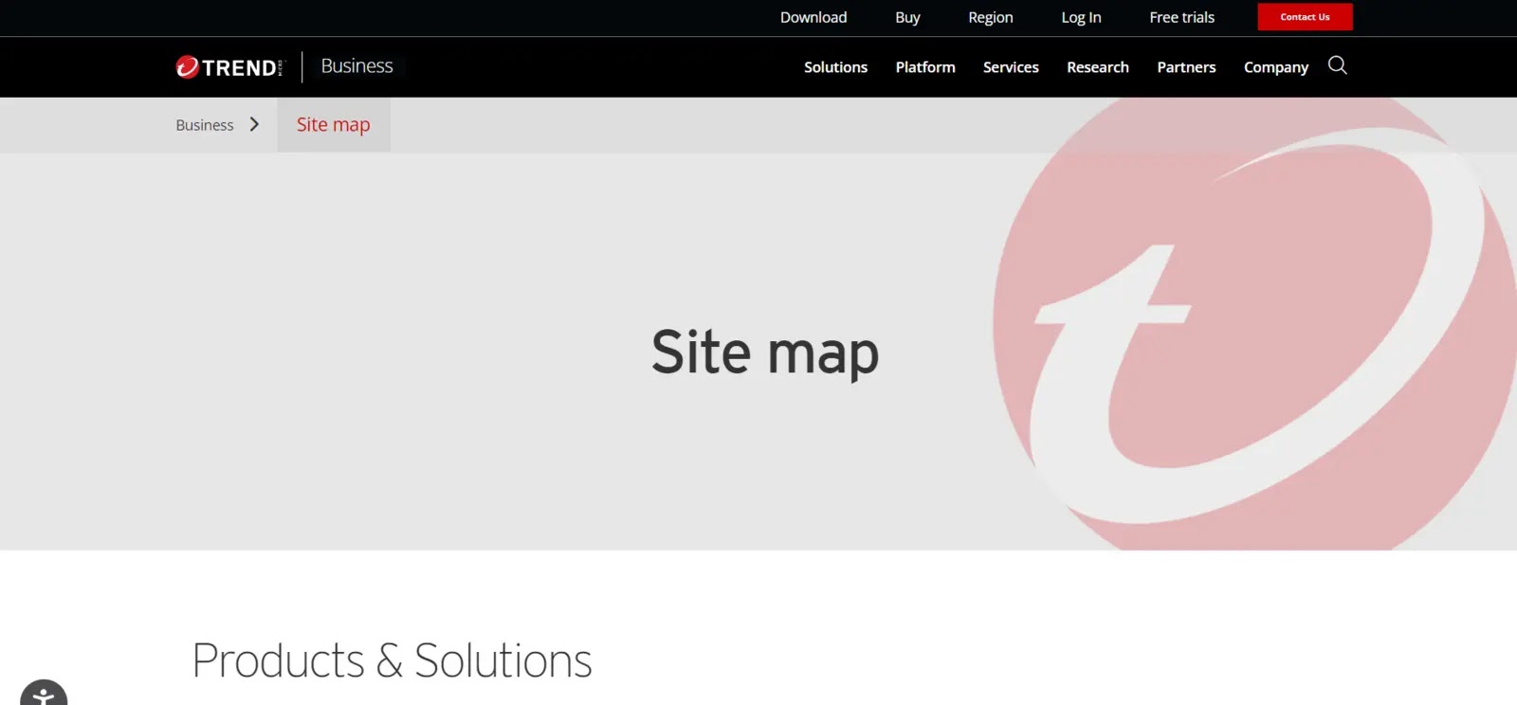
Task: Expand the Research navigation menu
Action: click(x=1097, y=67)
